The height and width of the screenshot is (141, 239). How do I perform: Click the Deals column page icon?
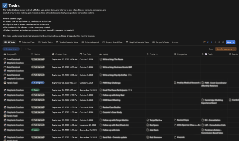[x=206, y=54]
